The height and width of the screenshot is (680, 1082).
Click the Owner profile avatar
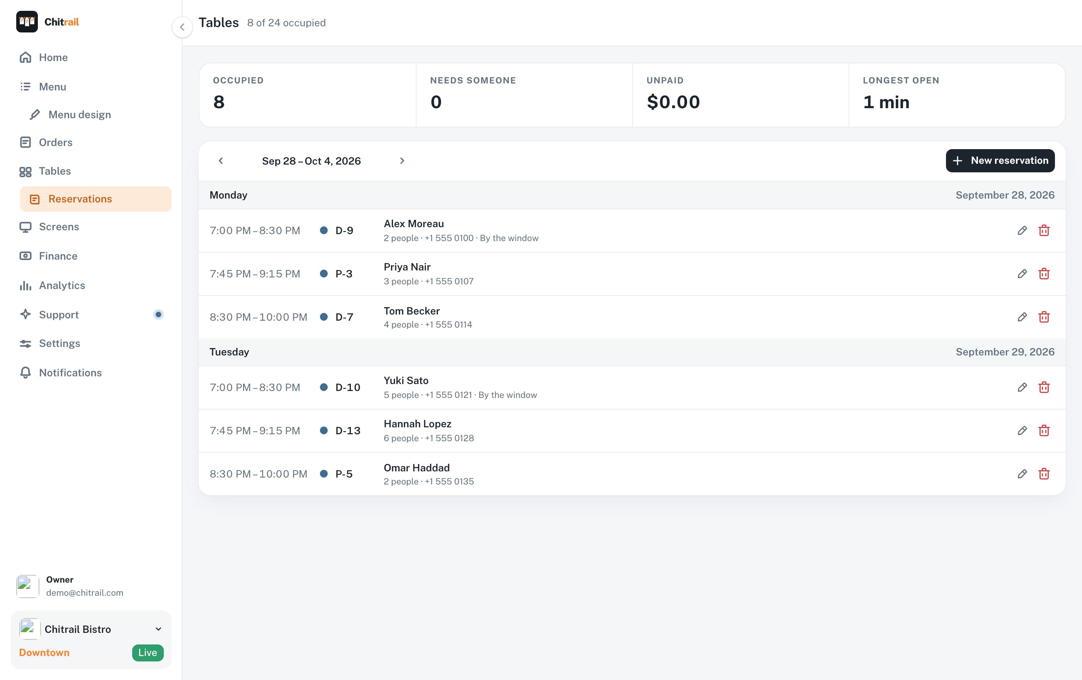coord(27,586)
